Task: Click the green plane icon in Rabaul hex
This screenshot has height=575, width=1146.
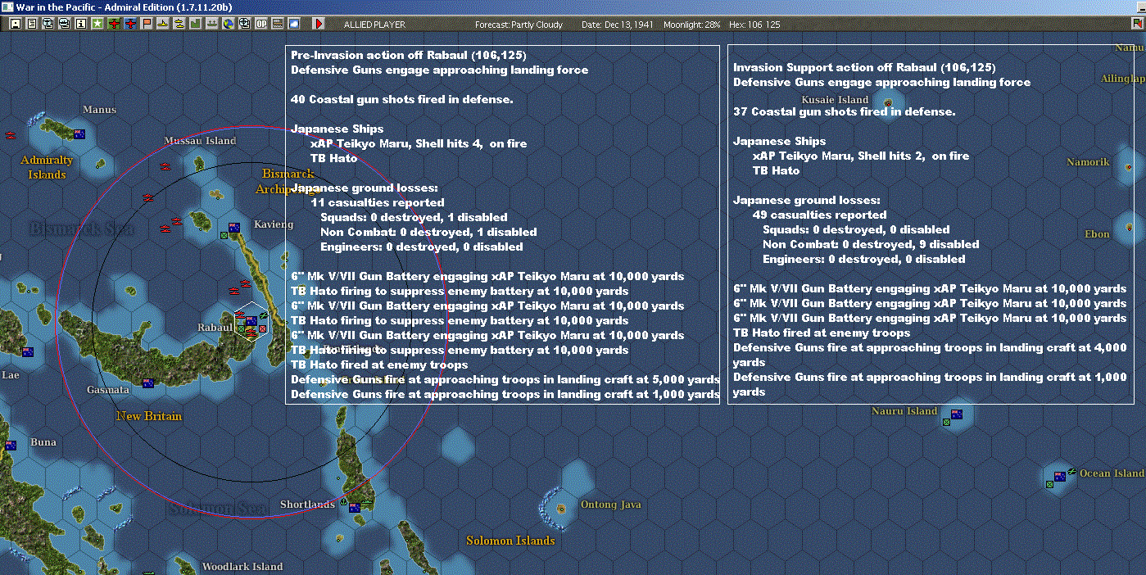Action: click(x=263, y=315)
